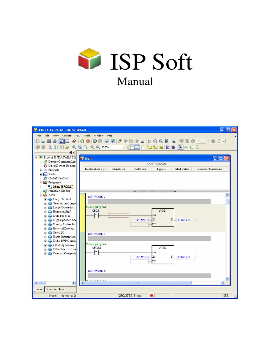Click the Save diskette icon
270x360 pixels.
click(49, 141)
